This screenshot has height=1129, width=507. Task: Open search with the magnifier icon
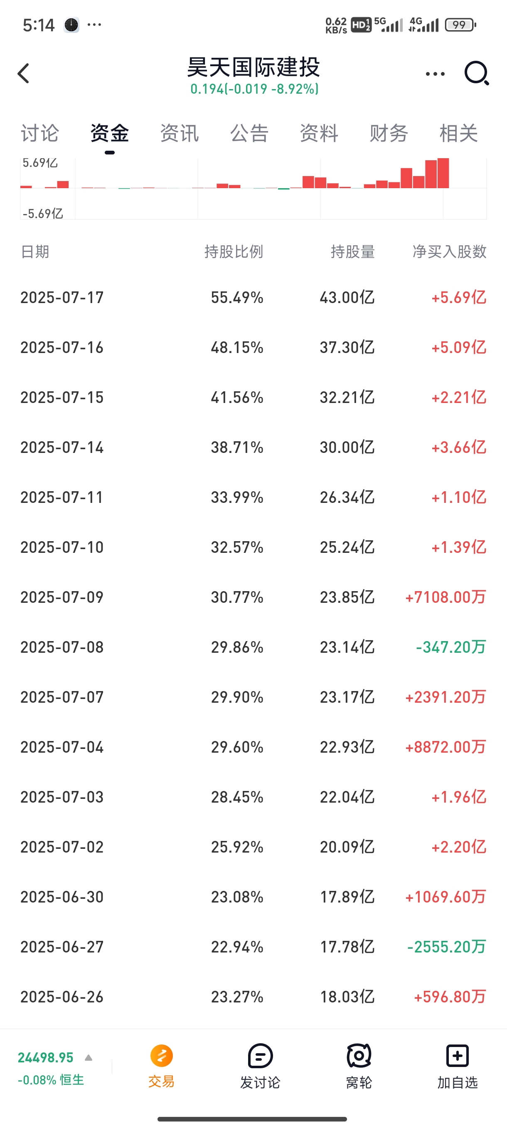(x=476, y=73)
